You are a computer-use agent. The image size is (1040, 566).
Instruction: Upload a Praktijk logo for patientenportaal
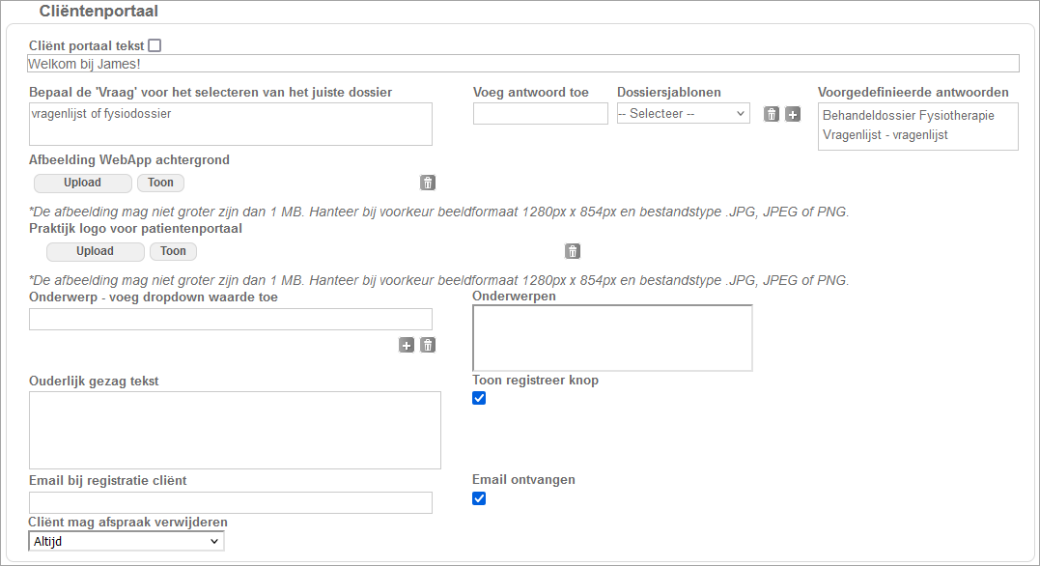[95, 252]
